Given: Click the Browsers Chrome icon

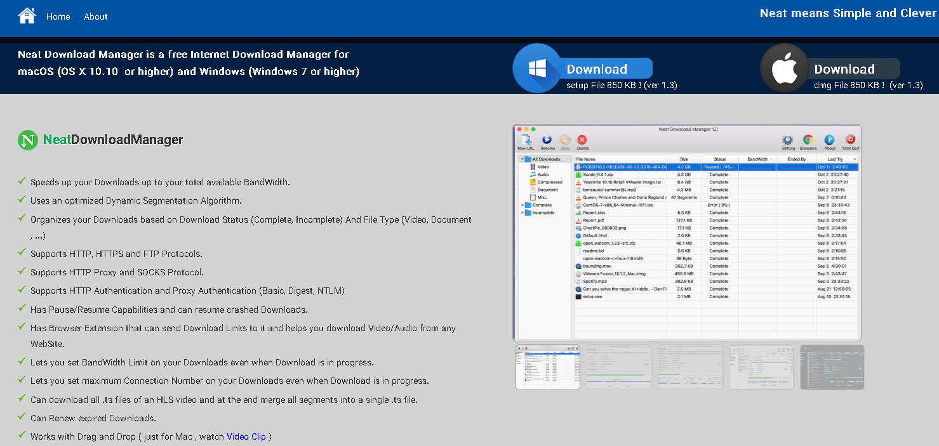Looking at the screenshot, I should [808, 141].
